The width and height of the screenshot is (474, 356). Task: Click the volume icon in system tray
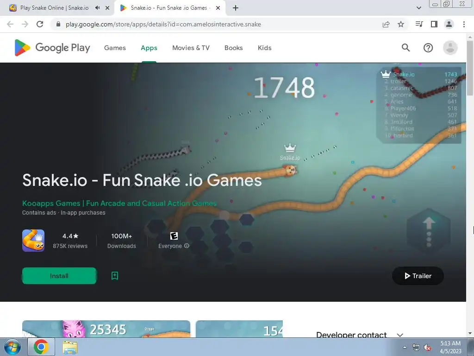click(427, 348)
